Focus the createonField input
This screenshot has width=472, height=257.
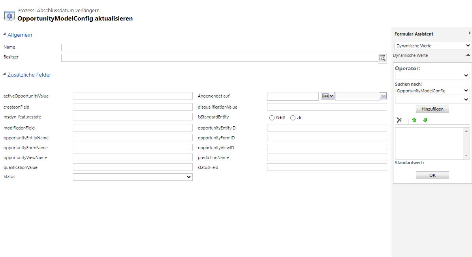pos(132,107)
